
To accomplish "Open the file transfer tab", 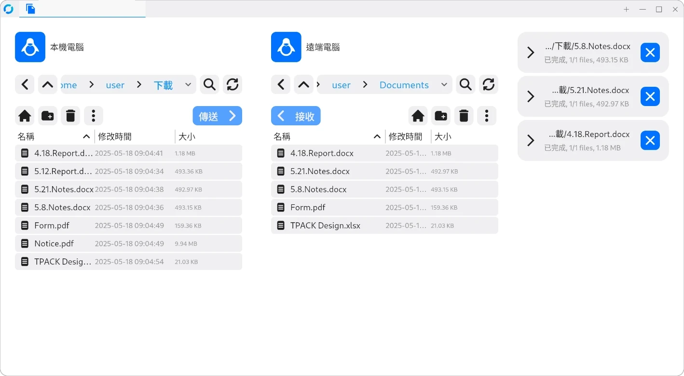I will click(31, 9).
